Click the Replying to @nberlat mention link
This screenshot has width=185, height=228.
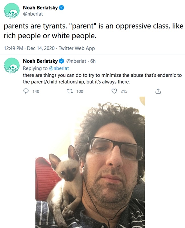59,68
